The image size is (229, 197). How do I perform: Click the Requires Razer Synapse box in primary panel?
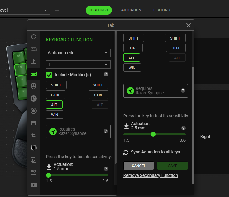[78, 132]
